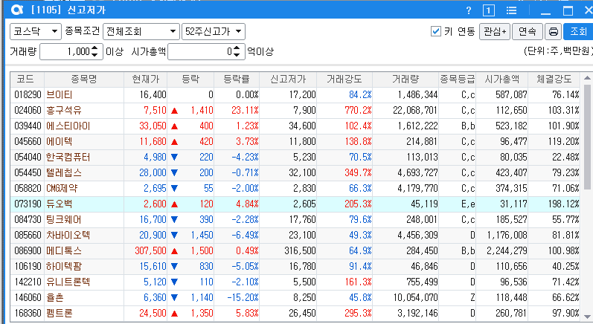Click the market cap 2,244,279
Image resolution: width=593 pixels, height=324 pixels.
pos(507,250)
